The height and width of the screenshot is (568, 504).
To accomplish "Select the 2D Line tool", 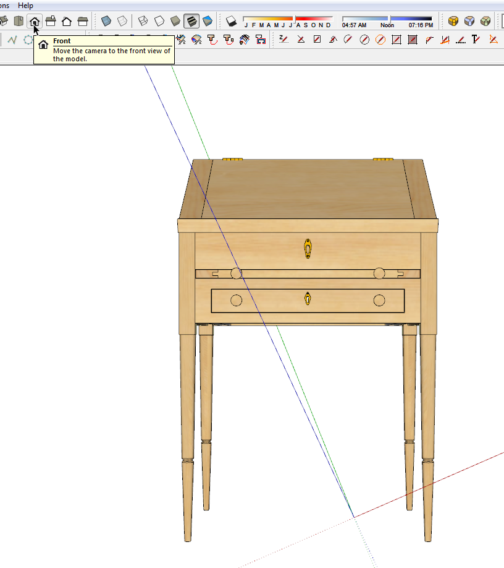I will point(301,40).
